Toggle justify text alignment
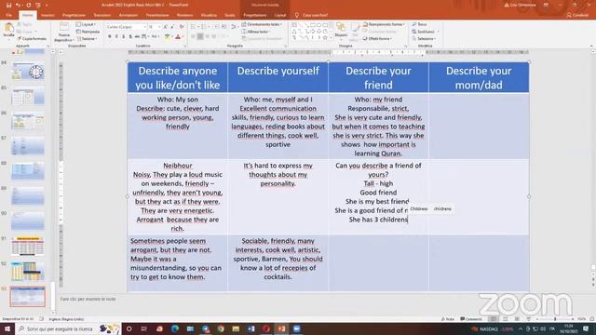This screenshot has width=596, height=335. 213,36
